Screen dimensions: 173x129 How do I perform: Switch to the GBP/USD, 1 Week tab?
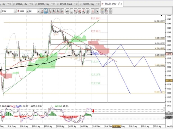point(66,4)
